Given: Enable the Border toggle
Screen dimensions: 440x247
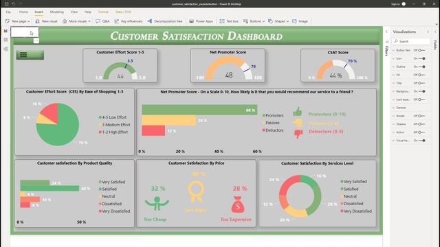Looking at the screenshot, I should 421,116.
